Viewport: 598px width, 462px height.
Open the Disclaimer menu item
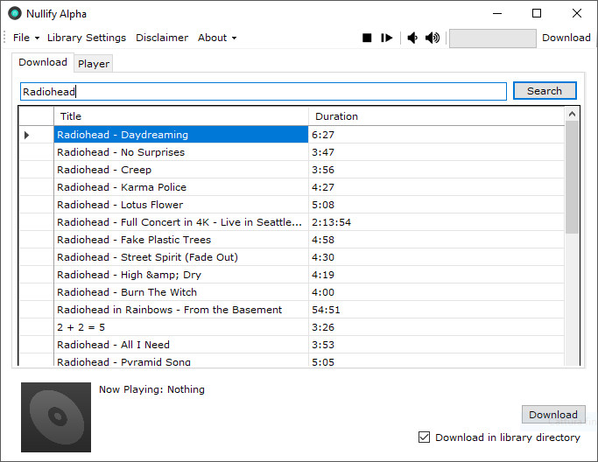coord(162,38)
